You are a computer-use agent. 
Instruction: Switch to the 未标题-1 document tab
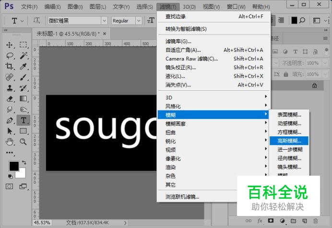point(68,34)
